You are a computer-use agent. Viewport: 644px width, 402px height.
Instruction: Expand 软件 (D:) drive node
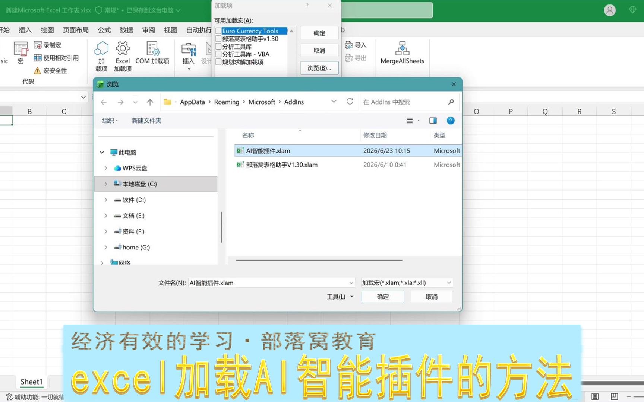tap(106, 200)
